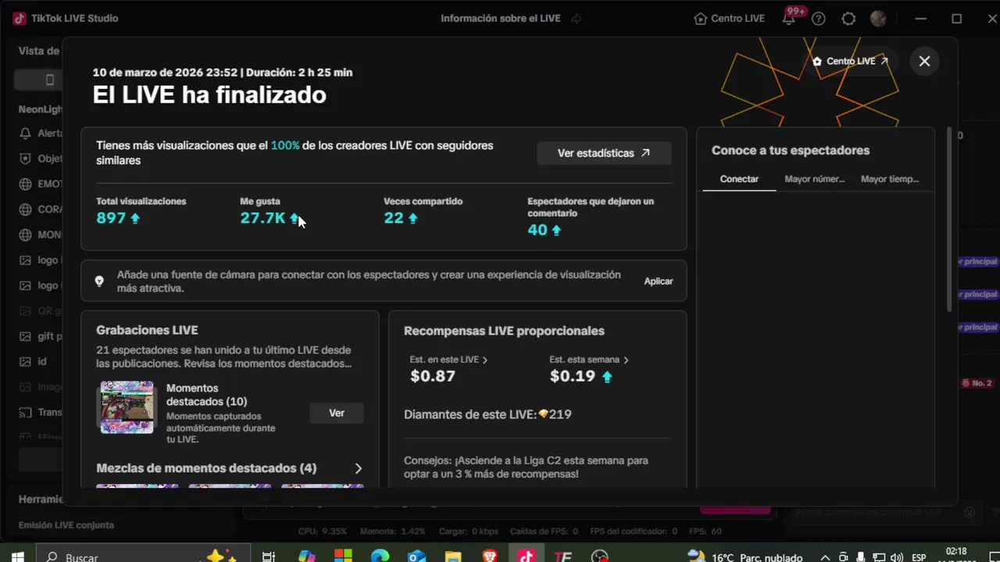Open the notifications bell with 99+ badge
Screen dimensions: 1000x562
(789, 19)
